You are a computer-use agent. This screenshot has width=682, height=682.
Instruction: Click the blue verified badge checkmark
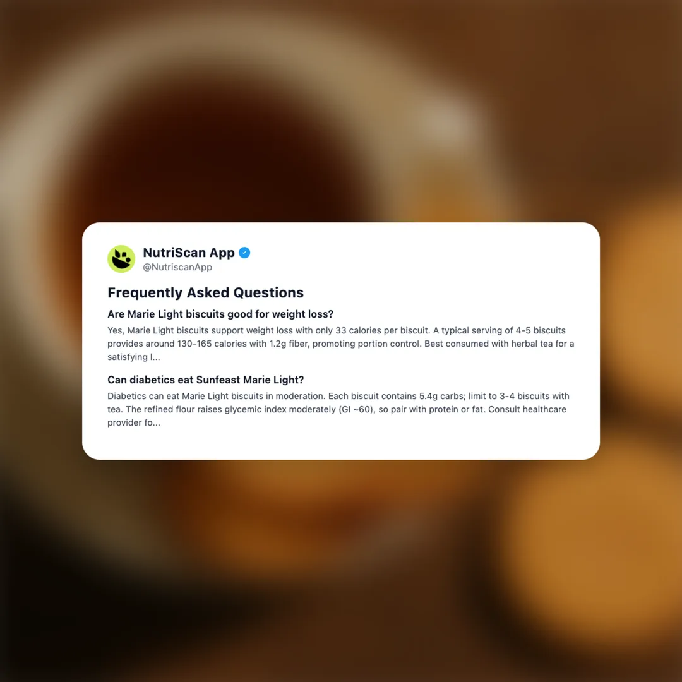(244, 253)
